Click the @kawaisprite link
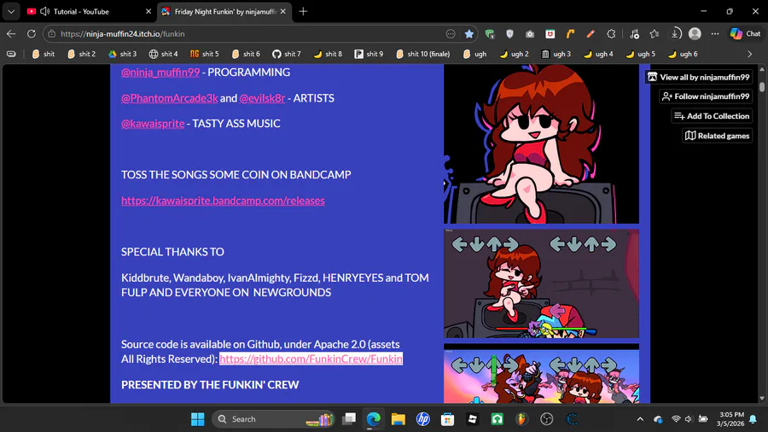The width and height of the screenshot is (768, 432). tap(153, 124)
